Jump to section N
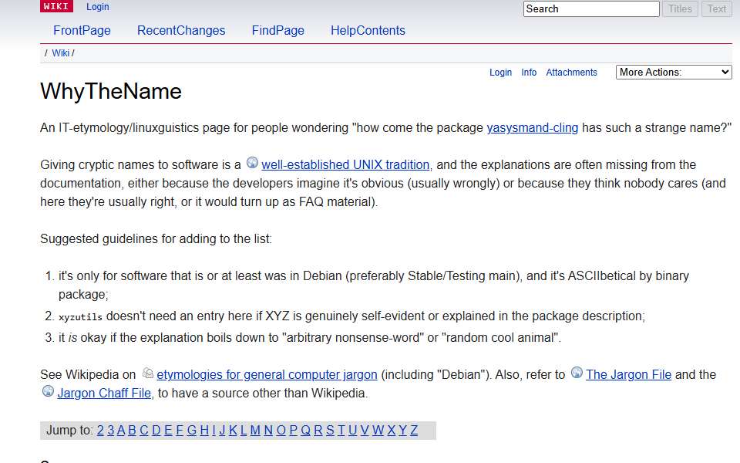Image resolution: width=740 pixels, height=463 pixels. [268, 431]
